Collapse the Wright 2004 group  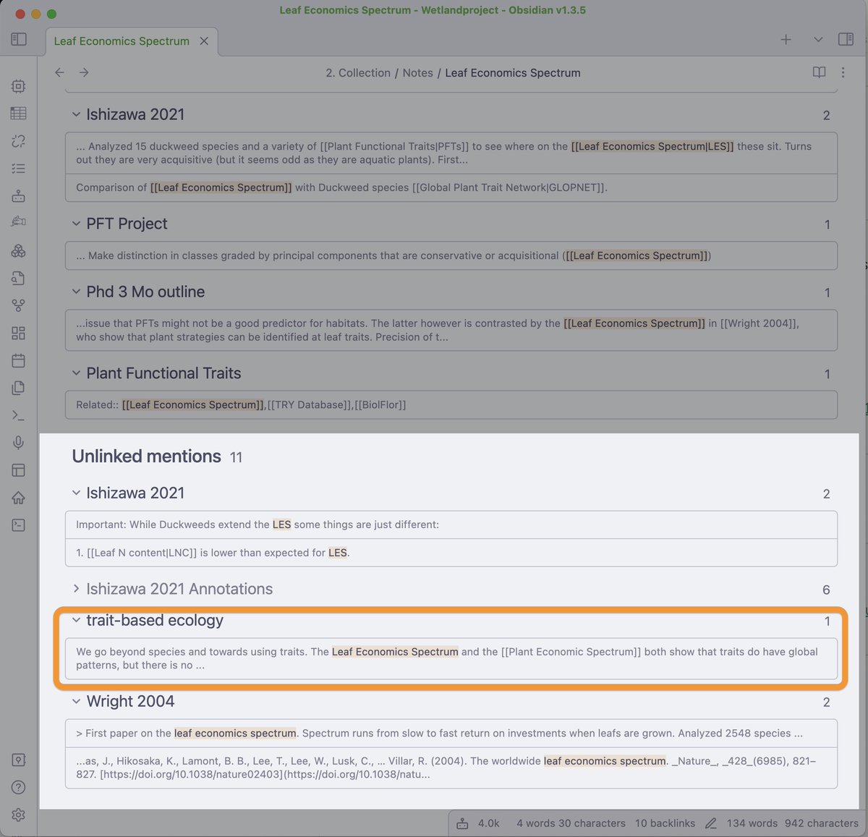(76, 701)
